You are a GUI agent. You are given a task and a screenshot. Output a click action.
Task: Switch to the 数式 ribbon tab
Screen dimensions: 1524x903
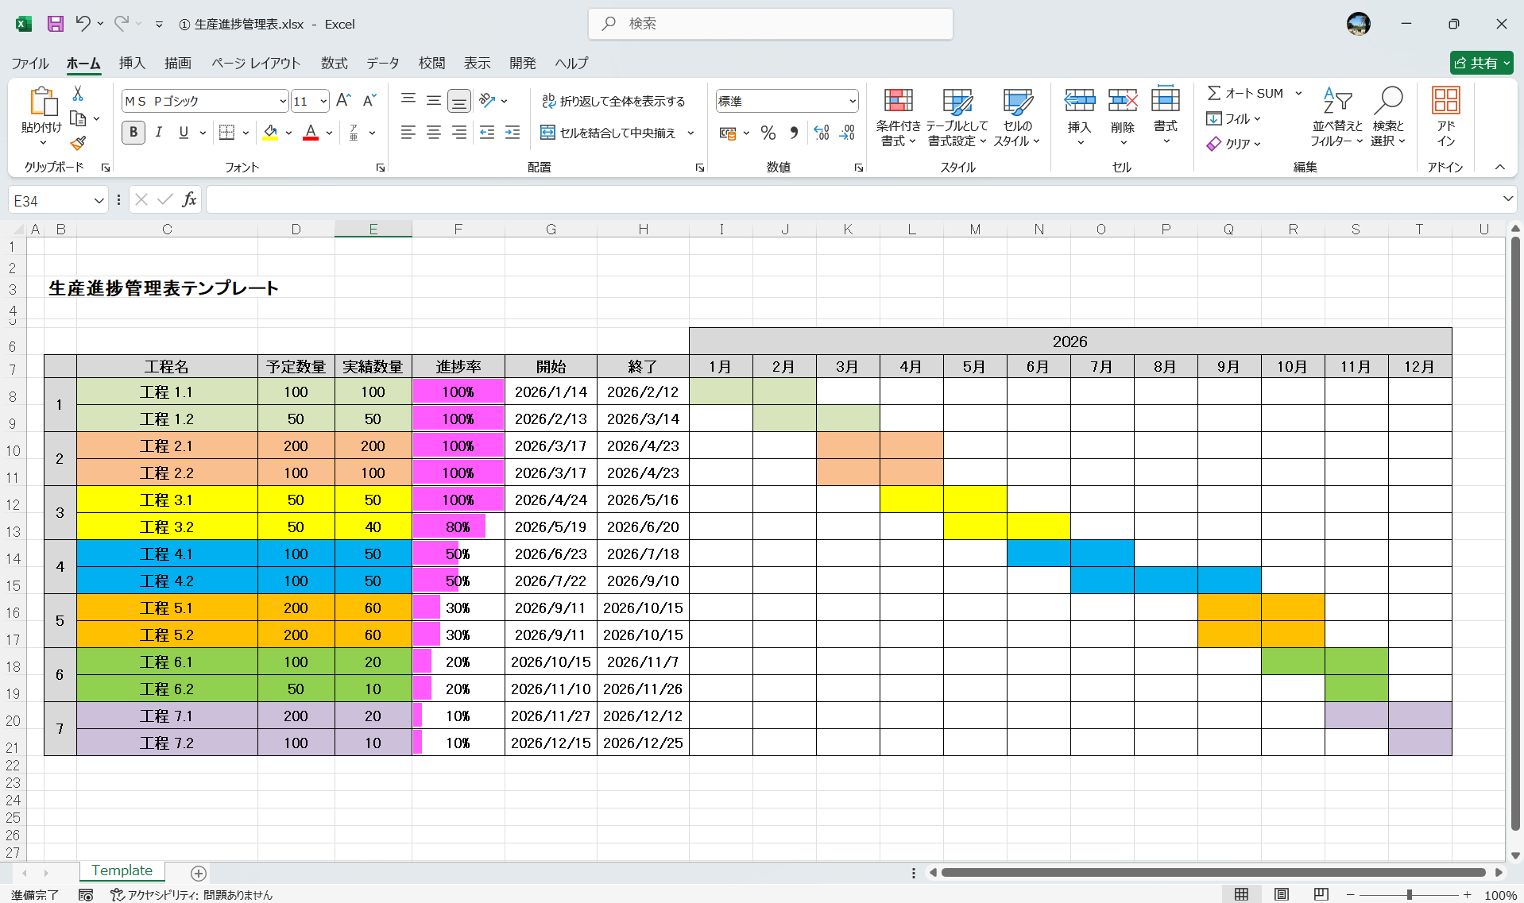point(334,63)
